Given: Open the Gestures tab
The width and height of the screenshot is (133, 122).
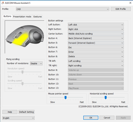Looking at the screenshot, I should (x=38, y=17).
